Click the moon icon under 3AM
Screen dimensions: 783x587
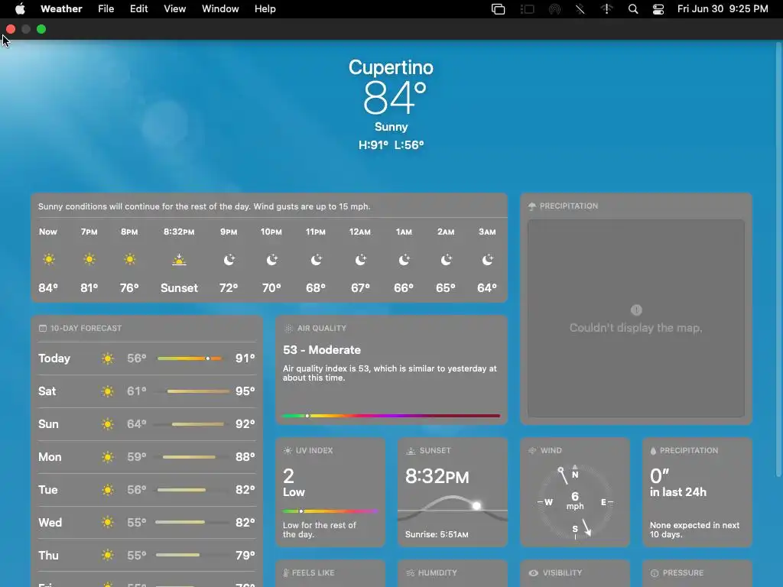[487, 260]
